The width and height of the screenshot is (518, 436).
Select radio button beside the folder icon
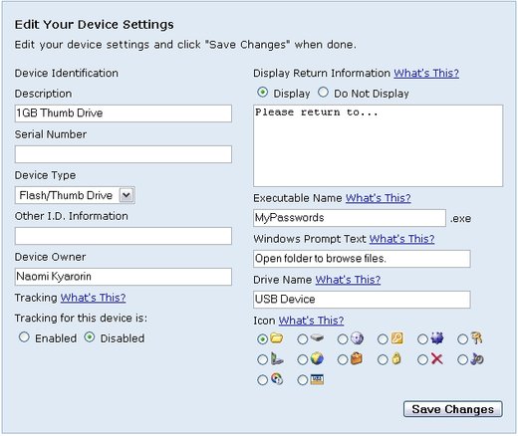coord(262,339)
